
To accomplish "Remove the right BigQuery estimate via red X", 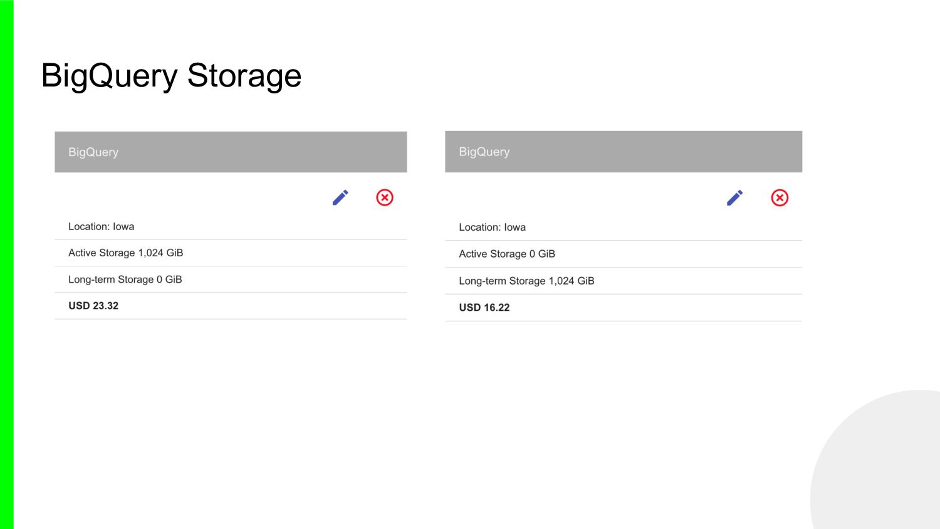I will [780, 198].
